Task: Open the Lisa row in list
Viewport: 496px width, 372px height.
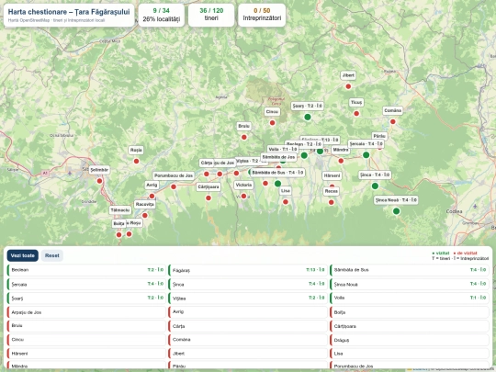Action: (410, 354)
